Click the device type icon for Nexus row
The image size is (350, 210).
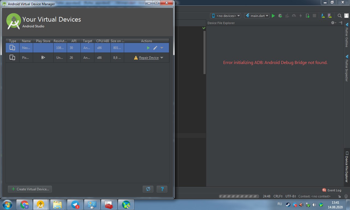click(x=12, y=48)
